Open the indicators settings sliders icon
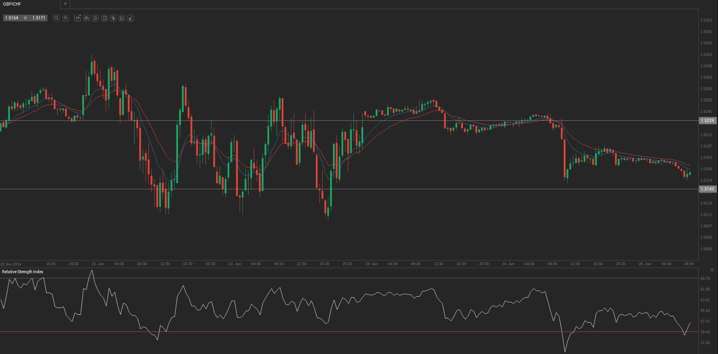Screen dimensions: 718x354 coord(95,18)
